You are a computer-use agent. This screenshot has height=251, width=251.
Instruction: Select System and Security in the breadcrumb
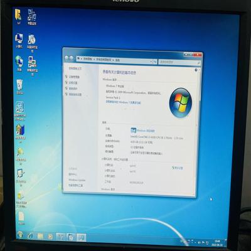click(104, 60)
